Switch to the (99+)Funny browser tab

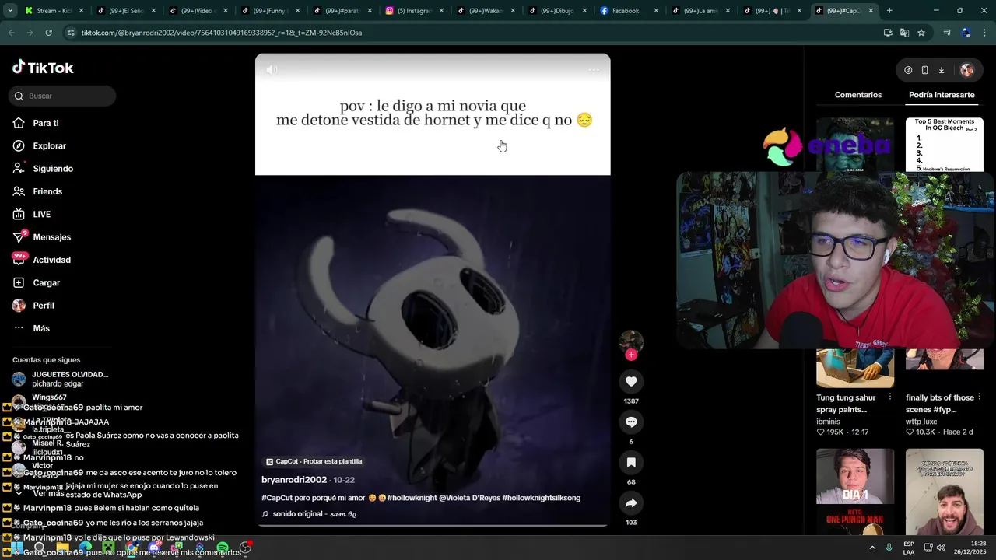[x=272, y=11]
